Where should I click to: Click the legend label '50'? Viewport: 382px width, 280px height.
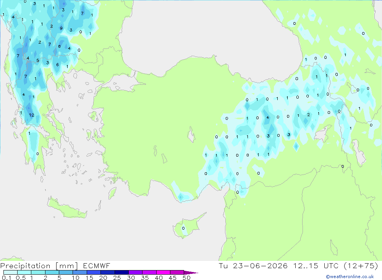(x=186, y=278)
